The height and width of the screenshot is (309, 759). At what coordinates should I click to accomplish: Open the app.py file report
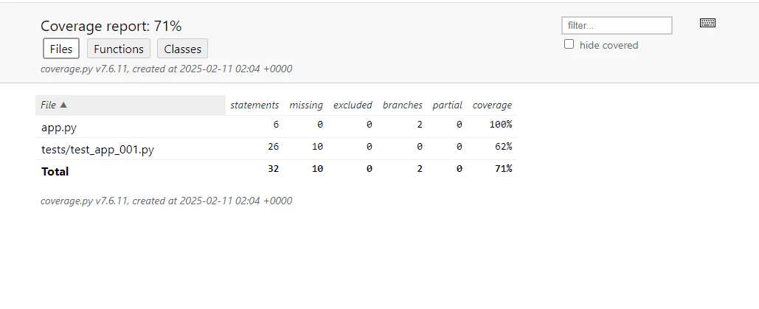pyautogui.click(x=58, y=128)
